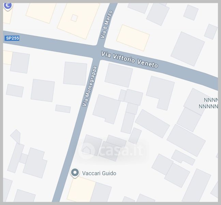Click the large yellow building with inner square

[79, 19]
